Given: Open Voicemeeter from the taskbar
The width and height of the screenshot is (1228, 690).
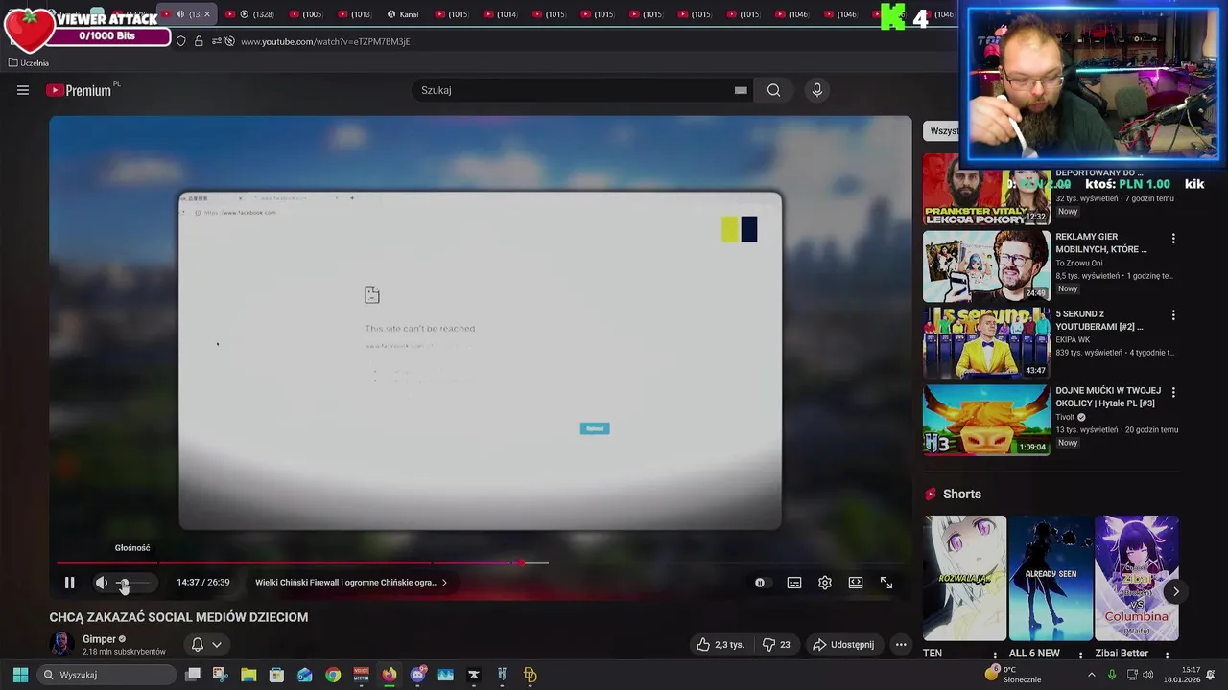Looking at the screenshot, I should click(x=361, y=675).
